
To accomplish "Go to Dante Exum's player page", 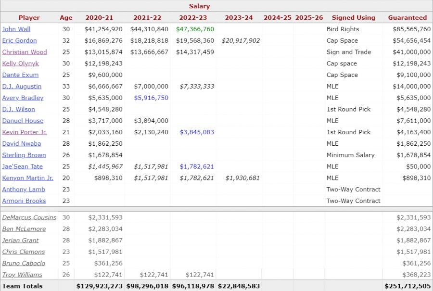I will [x=20, y=75].
